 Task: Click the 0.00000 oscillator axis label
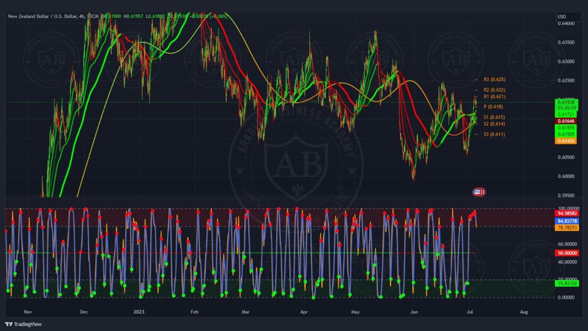pyautogui.click(x=566, y=297)
